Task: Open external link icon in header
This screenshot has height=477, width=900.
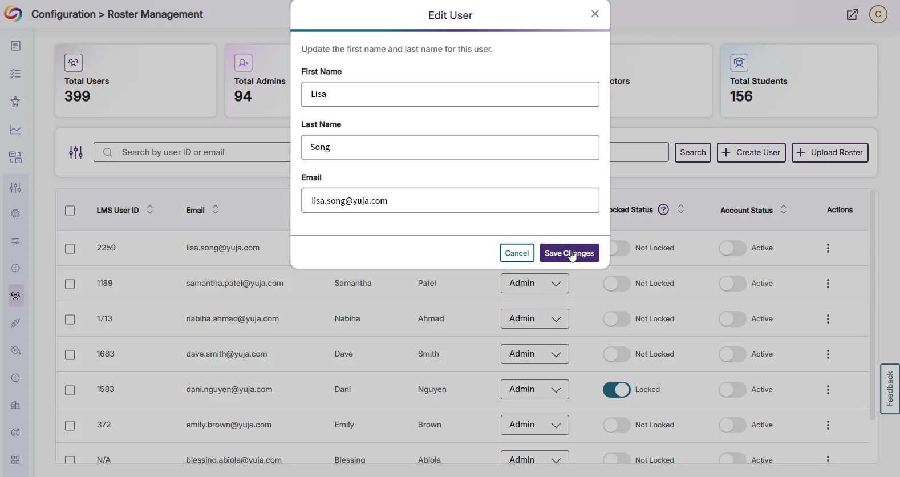Action: pyautogui.click(x=852, y=15)
